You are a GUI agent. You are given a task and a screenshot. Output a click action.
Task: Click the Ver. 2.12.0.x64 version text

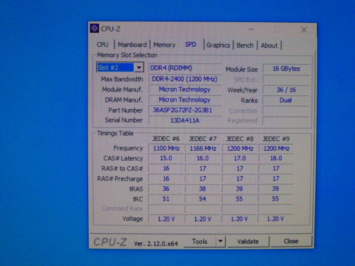(x=156, y=244)
